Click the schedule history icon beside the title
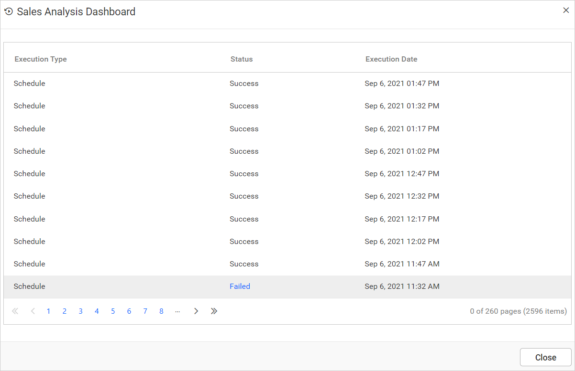 coord(9,11)
